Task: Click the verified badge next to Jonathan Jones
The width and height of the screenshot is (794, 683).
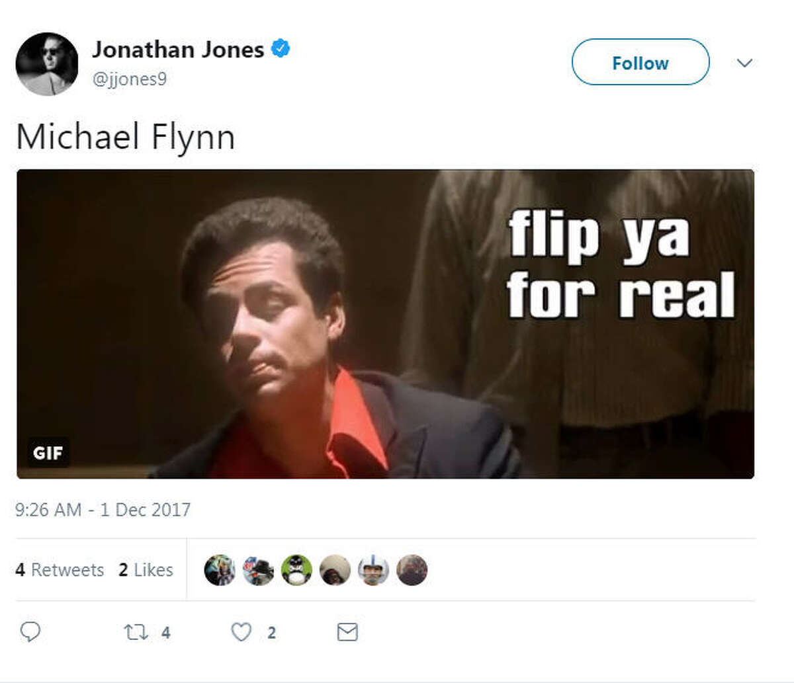Action: [281, 48]
